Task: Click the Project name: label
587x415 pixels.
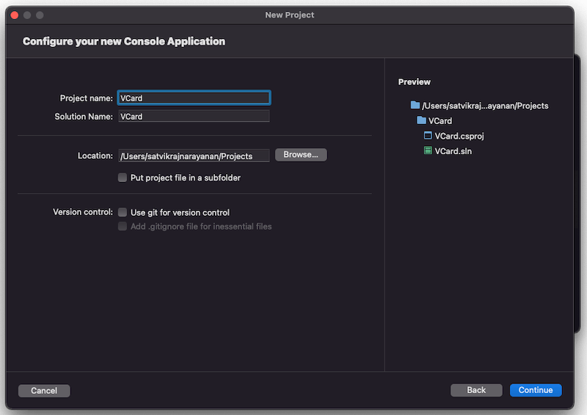Action: (86, 98)
